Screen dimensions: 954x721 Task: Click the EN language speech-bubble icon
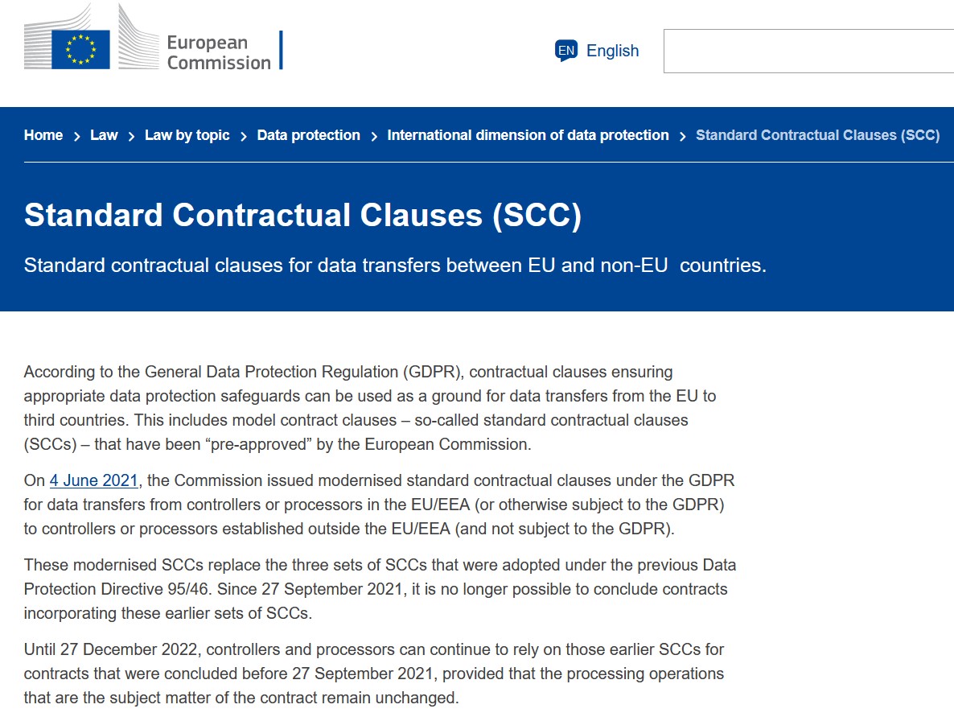pyautogui.click(x=565, y=51)
